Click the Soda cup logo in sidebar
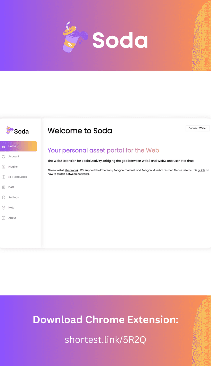Image resolution: width=211 pixels, height=366 pixels. click(x=9, y=130)
